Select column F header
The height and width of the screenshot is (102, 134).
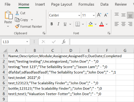pos(107,50)
